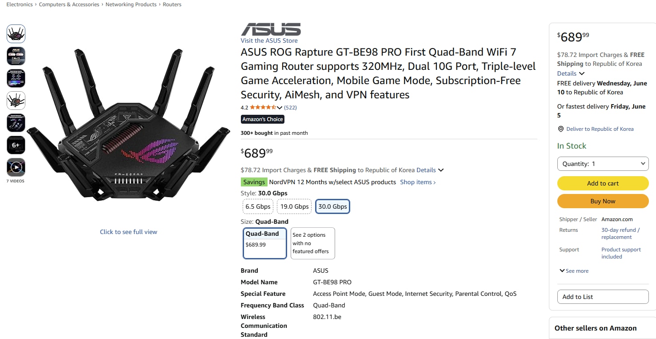Screen dimensions: 656x339
Task: Select the video thumbnail with play icon
Action: (x=16, y=167)
